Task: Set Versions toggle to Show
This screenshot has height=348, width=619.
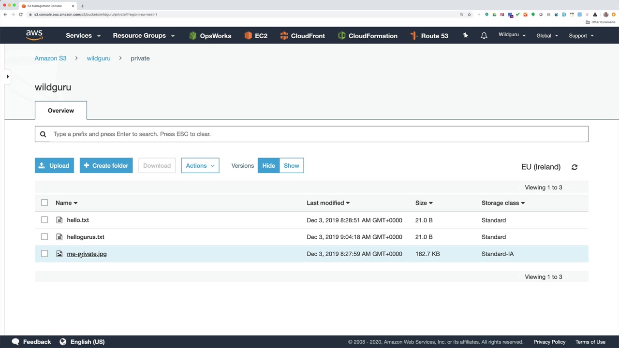Action: tap(292, 166)
